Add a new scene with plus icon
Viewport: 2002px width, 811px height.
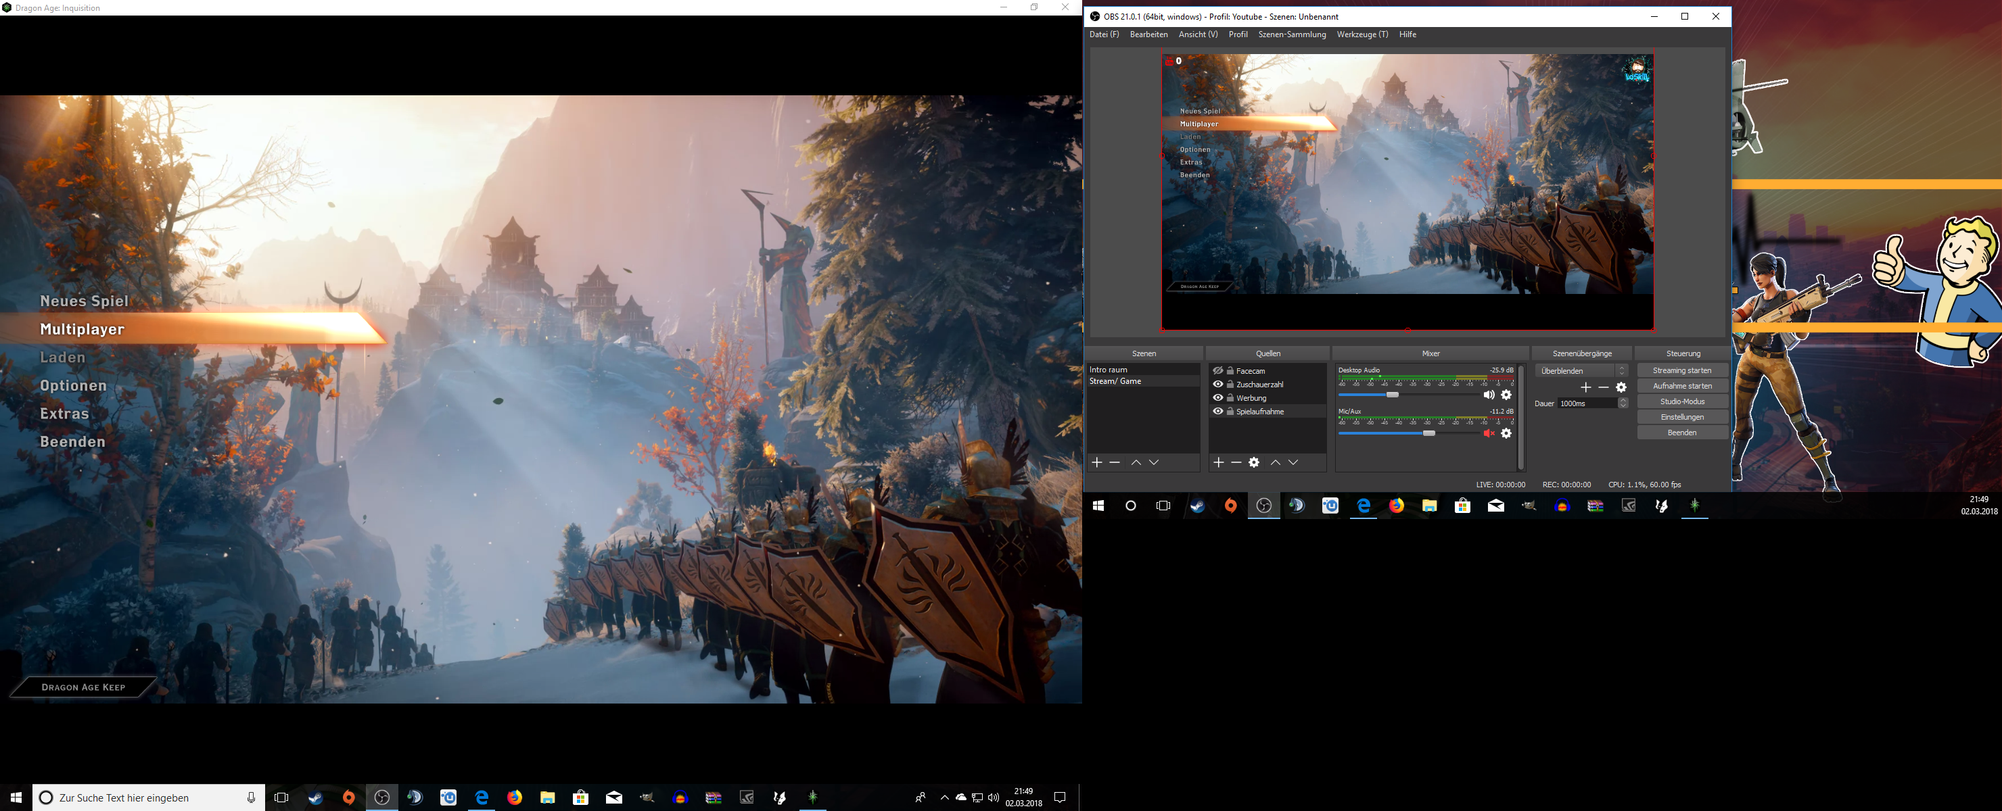(x=1096, y=462)
